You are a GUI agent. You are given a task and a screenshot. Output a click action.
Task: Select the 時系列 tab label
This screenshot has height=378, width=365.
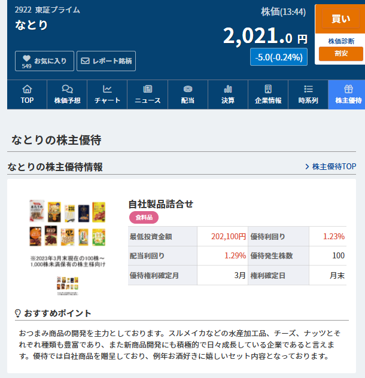point(308,100)
